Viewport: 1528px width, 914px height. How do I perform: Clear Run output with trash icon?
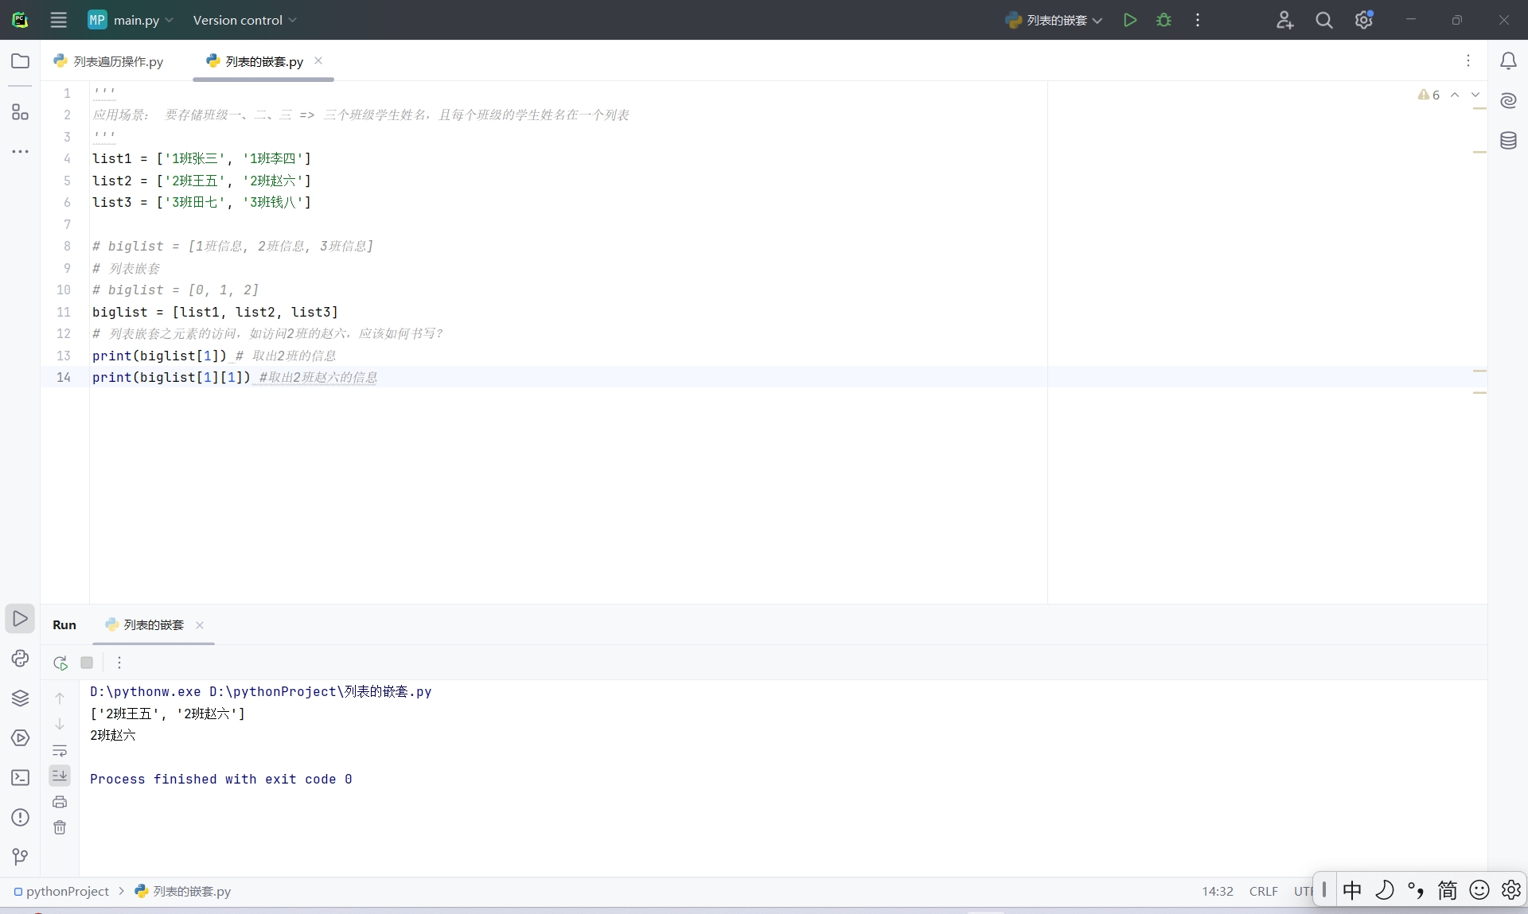click(x=60, y=828)
